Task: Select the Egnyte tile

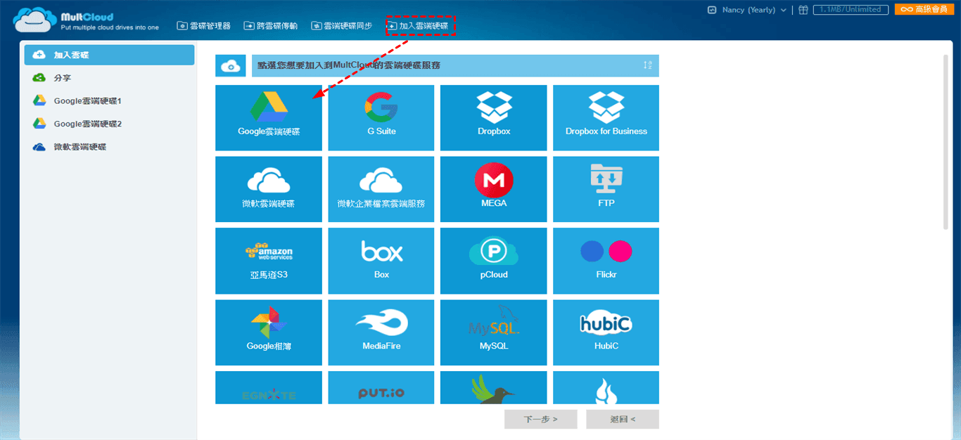Action: tap(269, 388)
